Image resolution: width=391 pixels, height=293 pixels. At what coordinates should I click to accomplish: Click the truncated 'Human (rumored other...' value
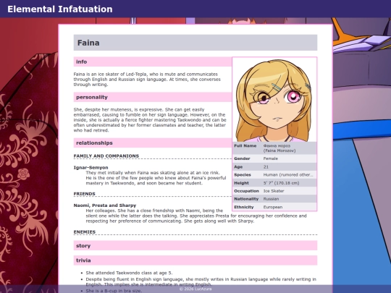288,174
